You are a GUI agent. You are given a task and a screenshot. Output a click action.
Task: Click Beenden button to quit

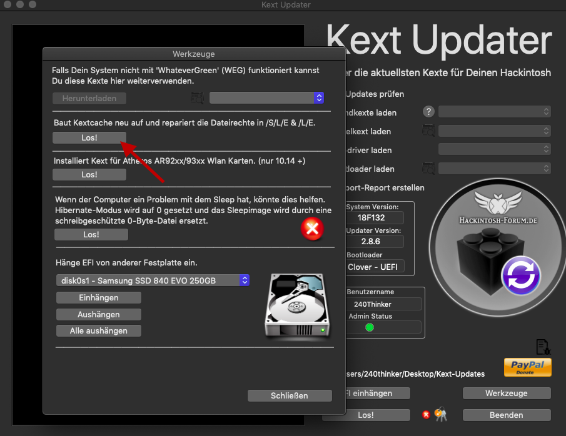[x=507, y=415]
